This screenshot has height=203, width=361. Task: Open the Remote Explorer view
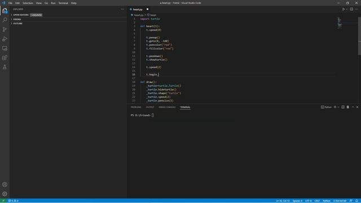(5, 48)
